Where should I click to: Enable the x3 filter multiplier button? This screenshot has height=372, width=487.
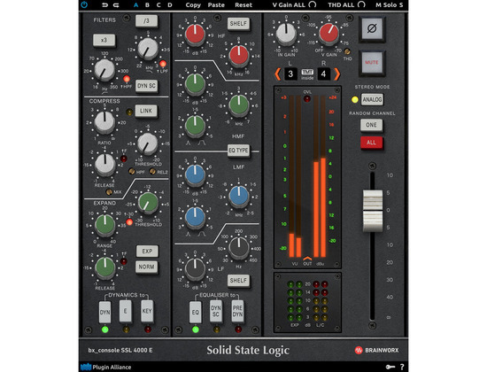pos(104,41)
